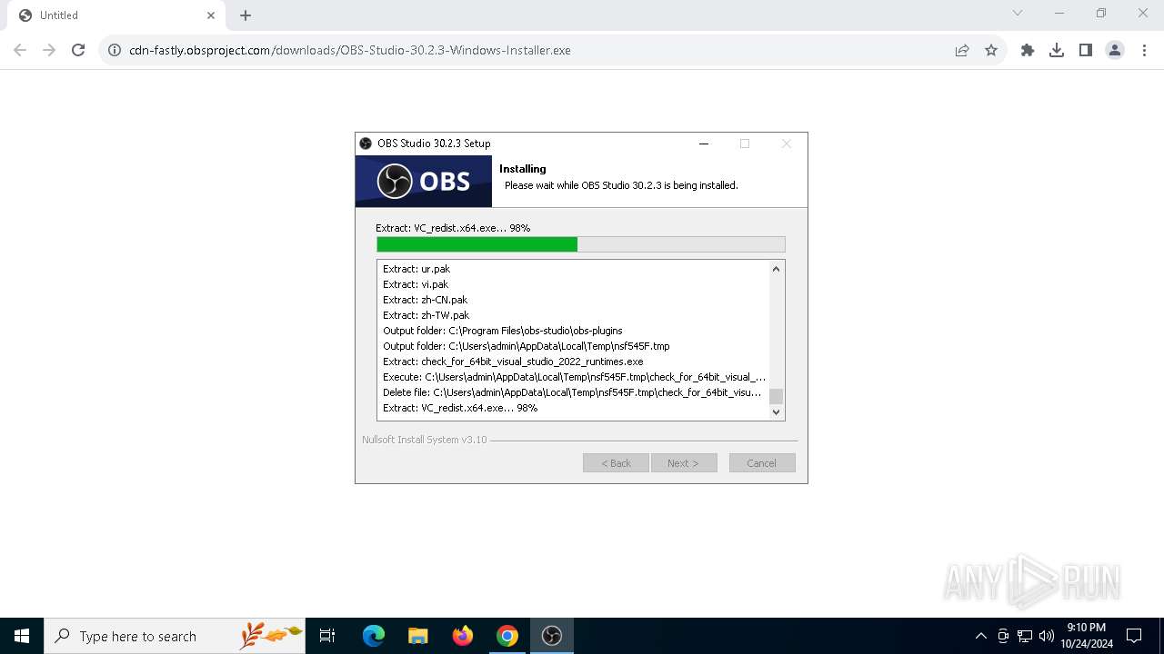Select the 'Execute:' log line
1164x654 pixels.
tap(573, 377)
